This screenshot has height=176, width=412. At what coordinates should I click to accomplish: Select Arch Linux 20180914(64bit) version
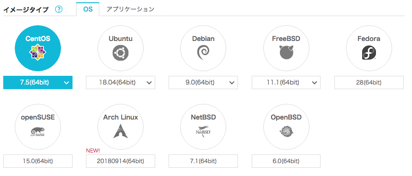click(121, 161)
